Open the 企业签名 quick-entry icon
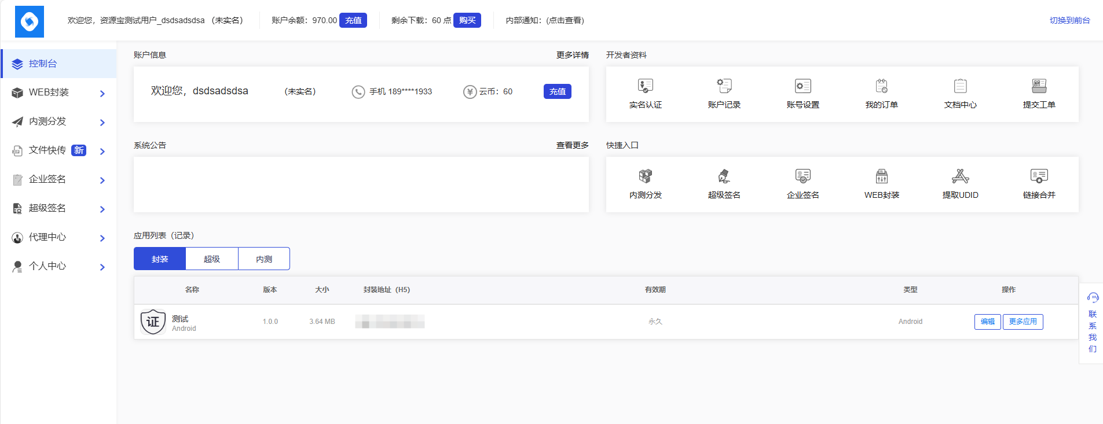 (803, 176)
